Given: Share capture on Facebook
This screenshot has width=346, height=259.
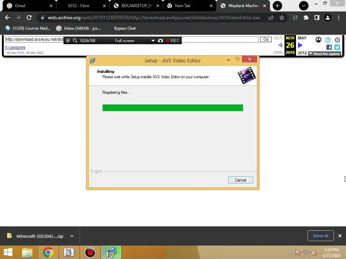Looking at the screenshot, I should (x=329, y=47).
